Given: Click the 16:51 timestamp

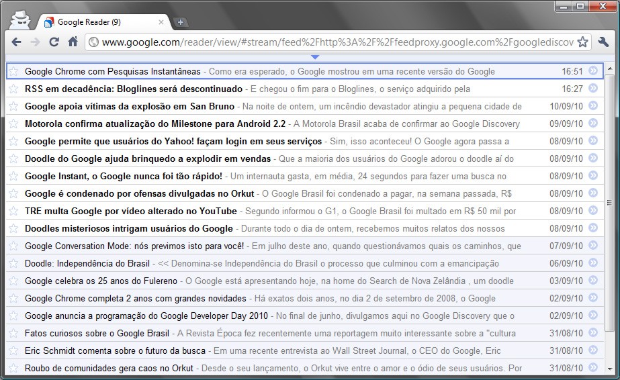Looking at the screenshot, I should click(x=572, y=71).
